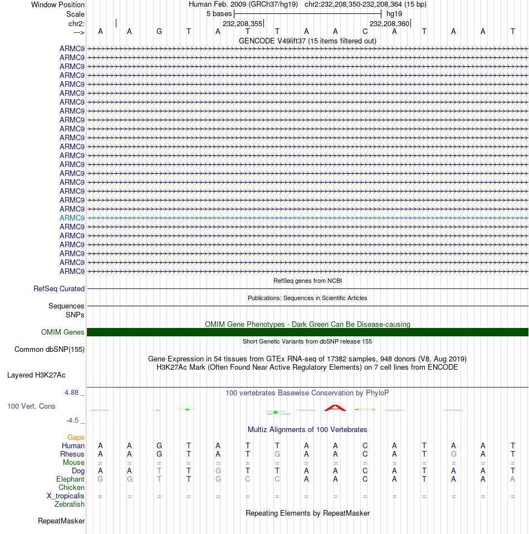Click the bottommost ARMC9 transcript label
This screenshot has height=534, width=529.
(x=72, y=271)
